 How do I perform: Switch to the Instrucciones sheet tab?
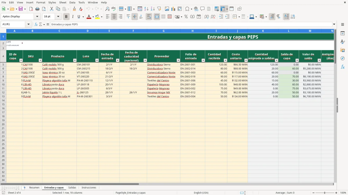[89, 188]
